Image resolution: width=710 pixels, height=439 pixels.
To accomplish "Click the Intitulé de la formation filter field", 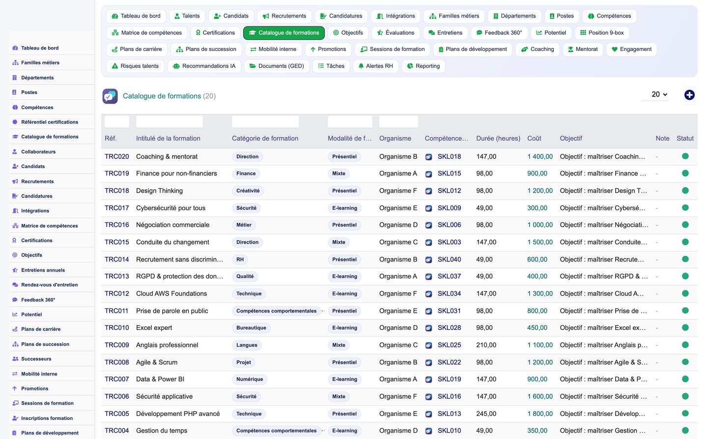I will coord(169,121).
